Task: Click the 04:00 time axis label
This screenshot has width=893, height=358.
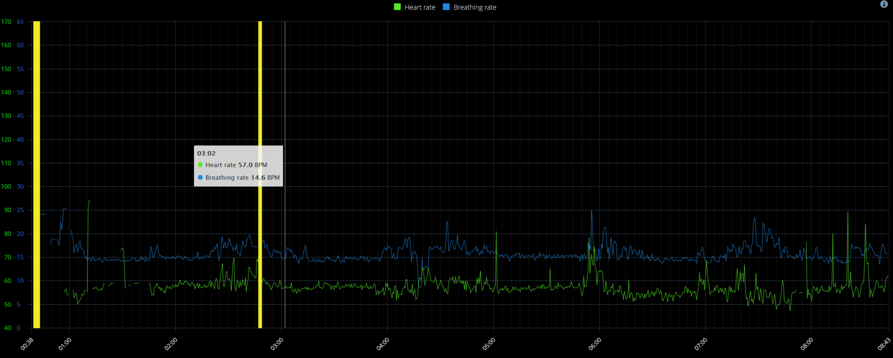Action: [x=383, y=344]
